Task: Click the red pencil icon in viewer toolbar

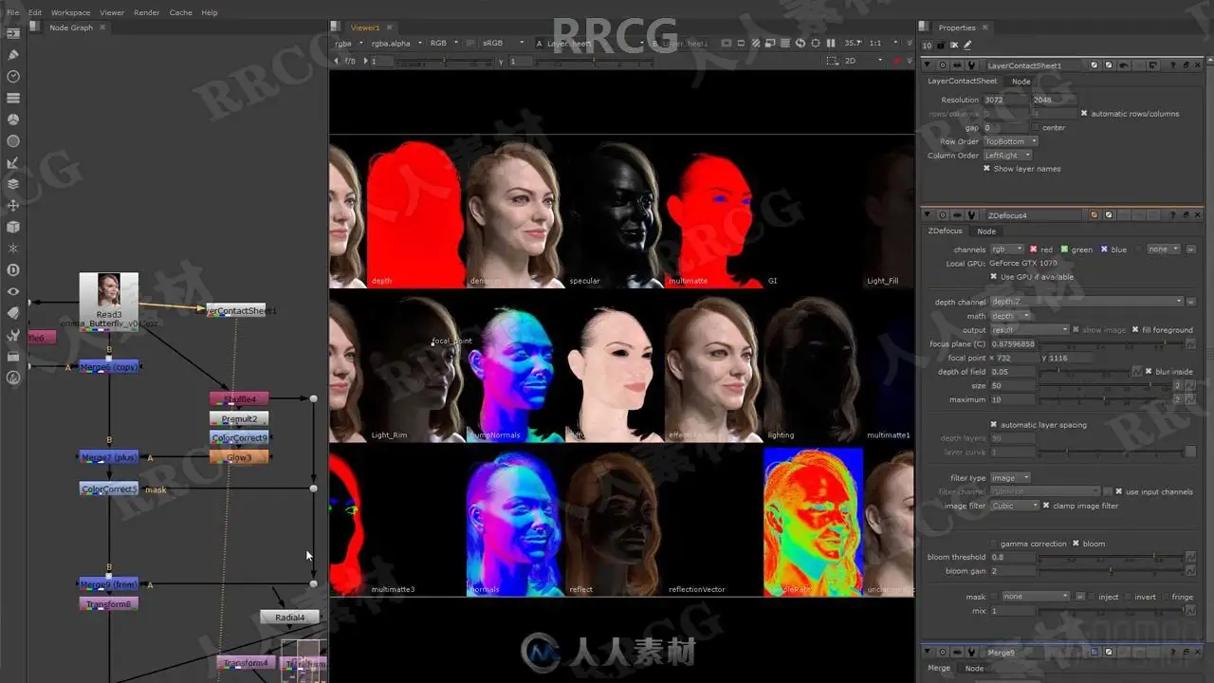Action: coord(897,61)
